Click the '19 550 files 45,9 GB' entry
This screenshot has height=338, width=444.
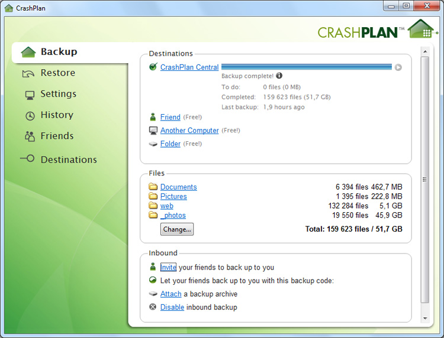pos(367,215)
